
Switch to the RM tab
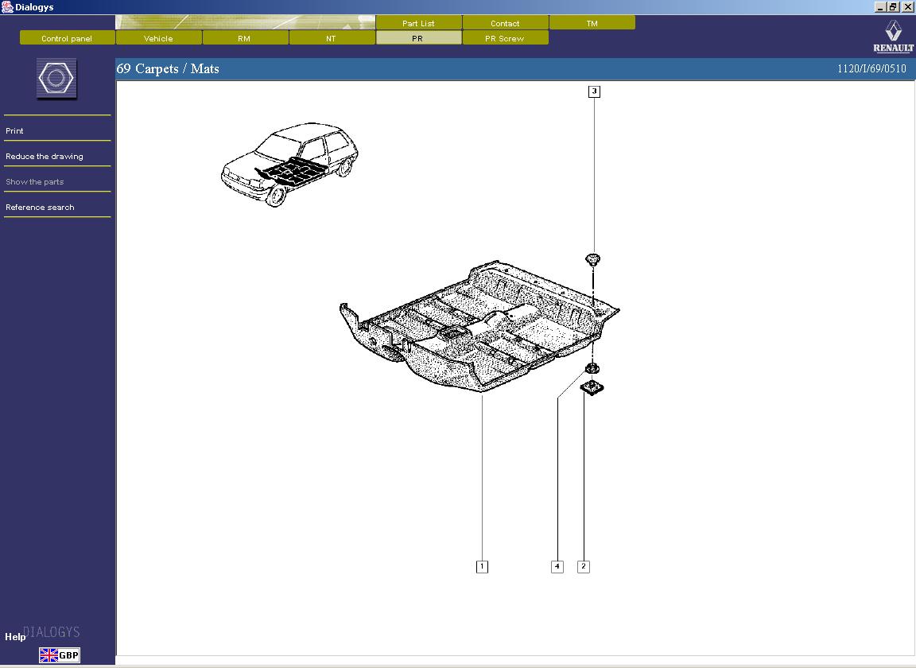[244, 38]
